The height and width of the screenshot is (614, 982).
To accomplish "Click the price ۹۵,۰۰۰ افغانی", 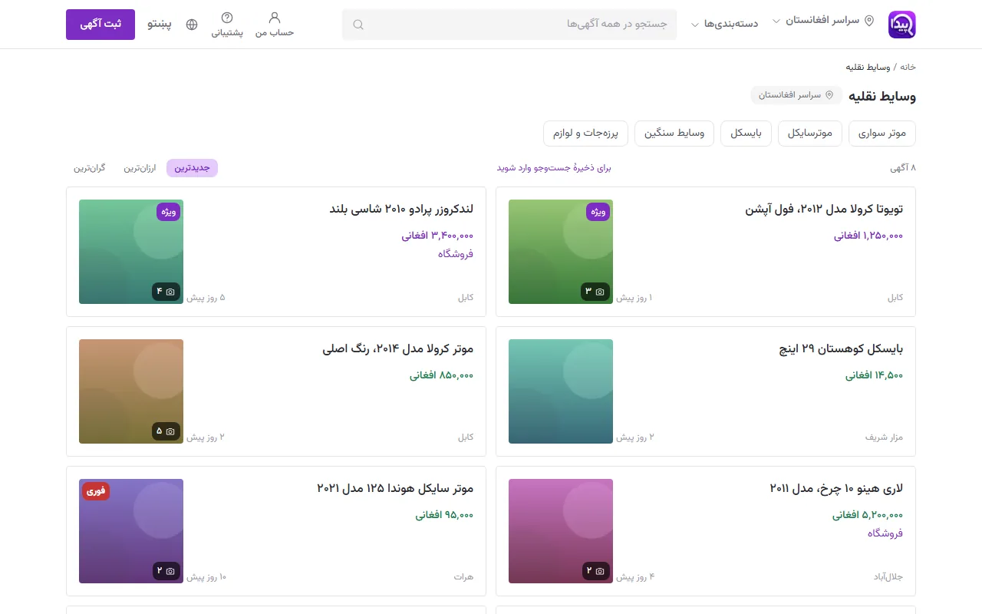I will point(445,515).
